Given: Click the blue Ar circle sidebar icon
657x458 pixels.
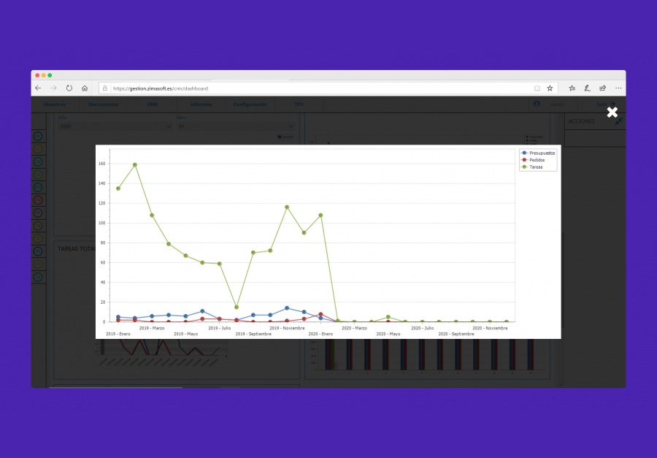Looking at the screenshot, I should click(38, 136).
